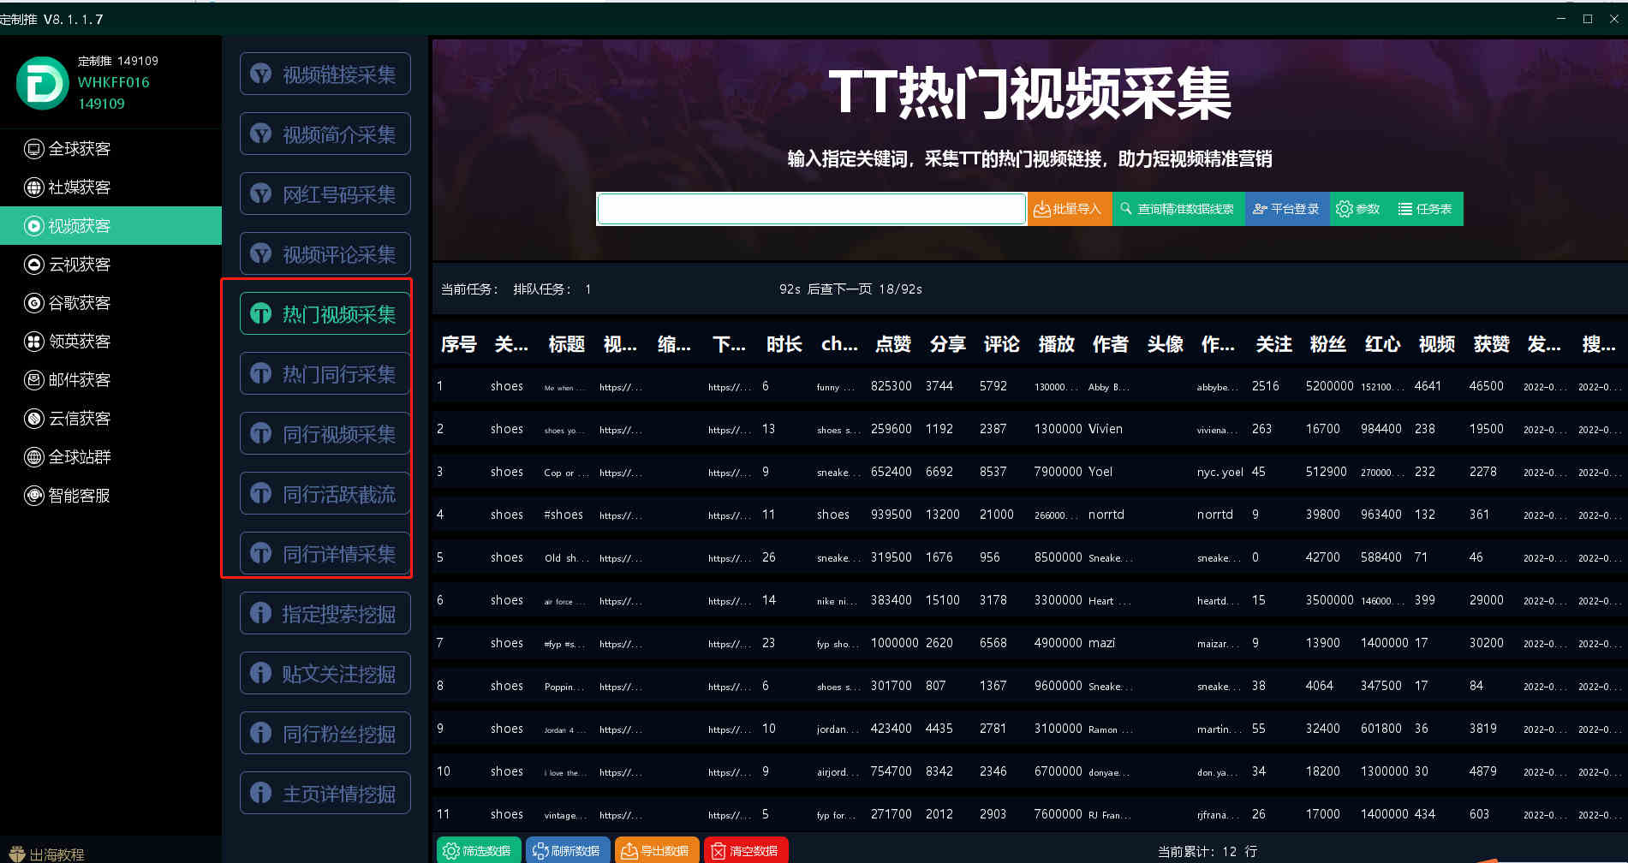Click 筛选数据 filter button

pos(479,850)
